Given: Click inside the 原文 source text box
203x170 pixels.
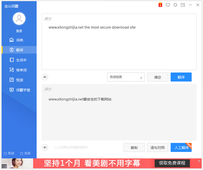Looking at the screenshot, I should click(119, 47).
